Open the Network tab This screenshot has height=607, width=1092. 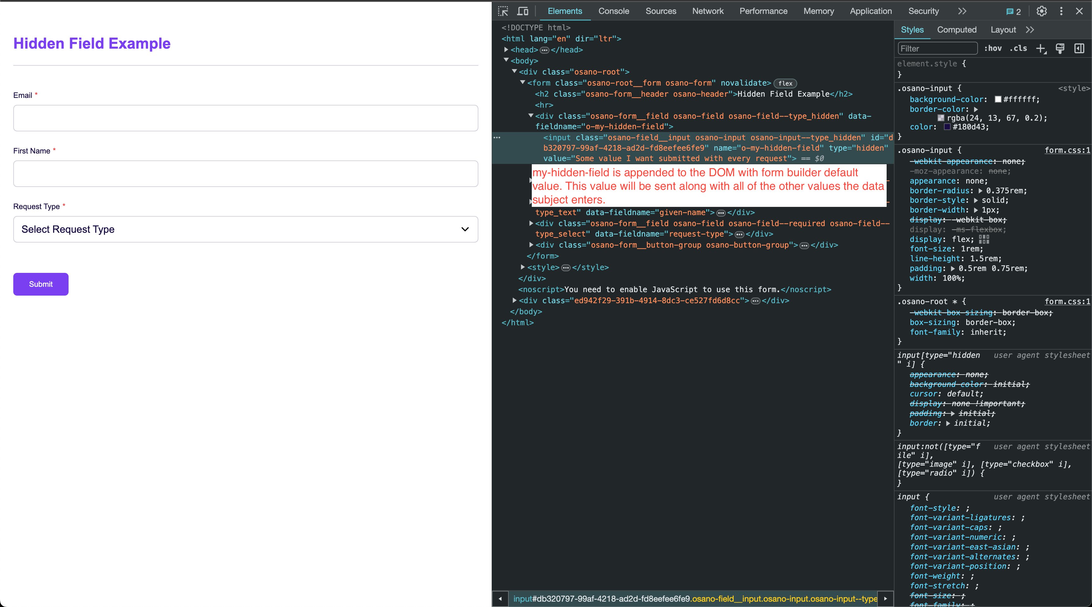click(x=707, y=11)
